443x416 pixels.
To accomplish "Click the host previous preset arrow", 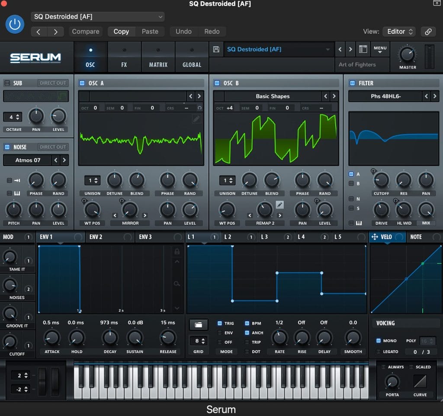I will [x=39, y=32].
